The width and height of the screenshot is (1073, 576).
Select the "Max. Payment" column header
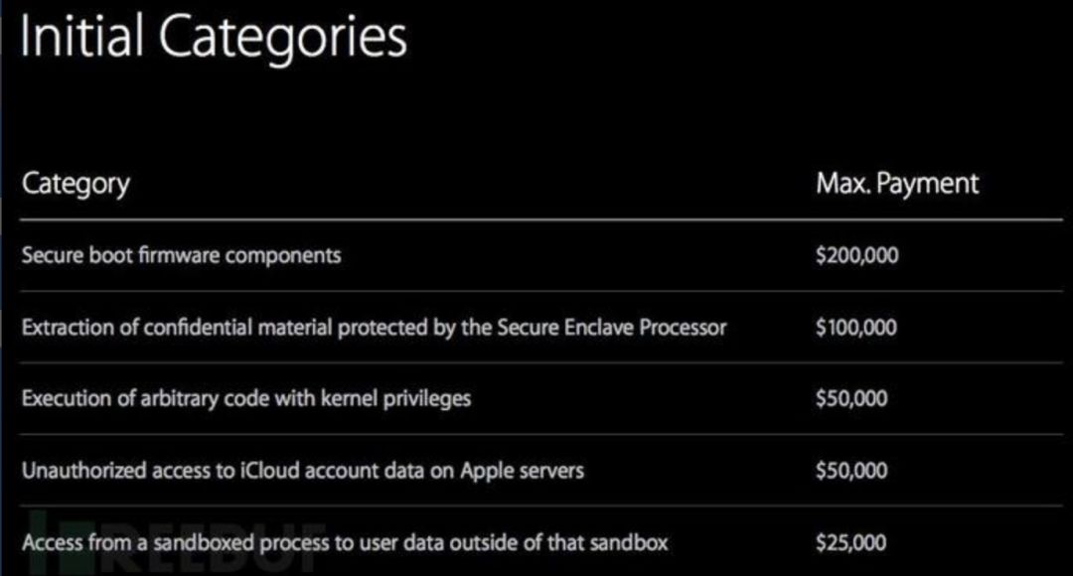(x=896, y=184)
